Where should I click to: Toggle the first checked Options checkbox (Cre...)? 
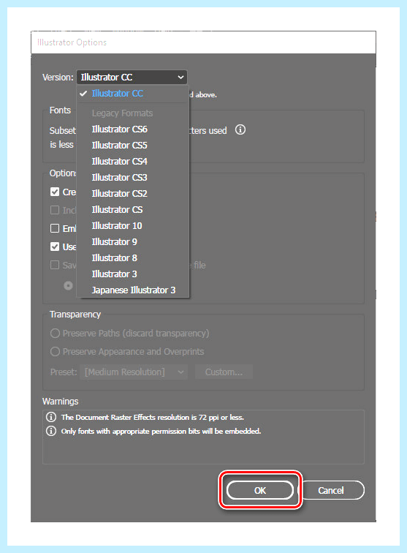[55, 192]
